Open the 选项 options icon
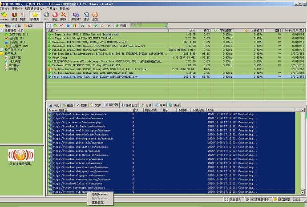307x207 pixels. (x=86, y=16)
